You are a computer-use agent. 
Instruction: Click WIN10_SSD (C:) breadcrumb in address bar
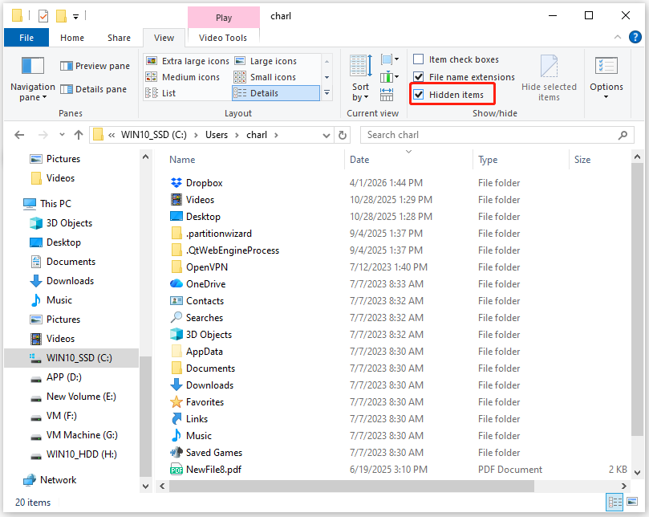pyautogui.click(x=153, y=135)
